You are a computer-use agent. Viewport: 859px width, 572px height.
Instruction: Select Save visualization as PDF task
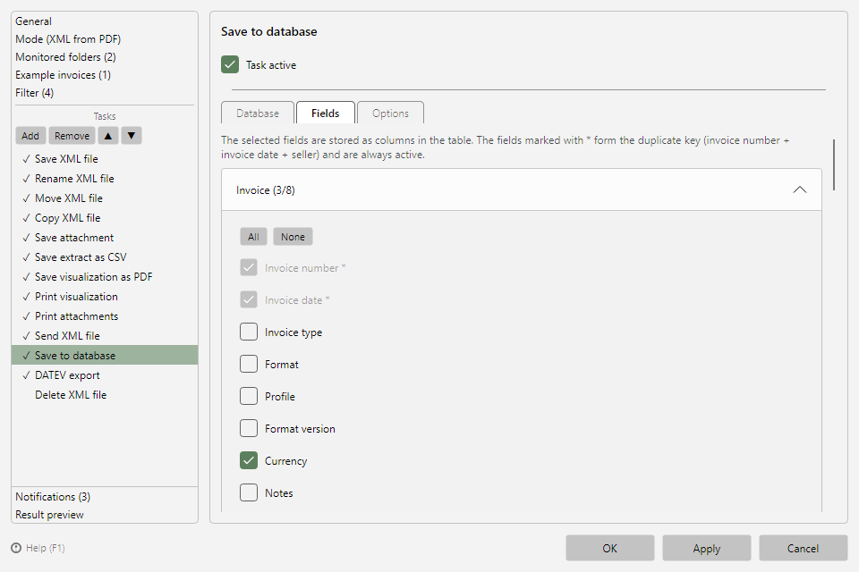[x=104, y=277]
